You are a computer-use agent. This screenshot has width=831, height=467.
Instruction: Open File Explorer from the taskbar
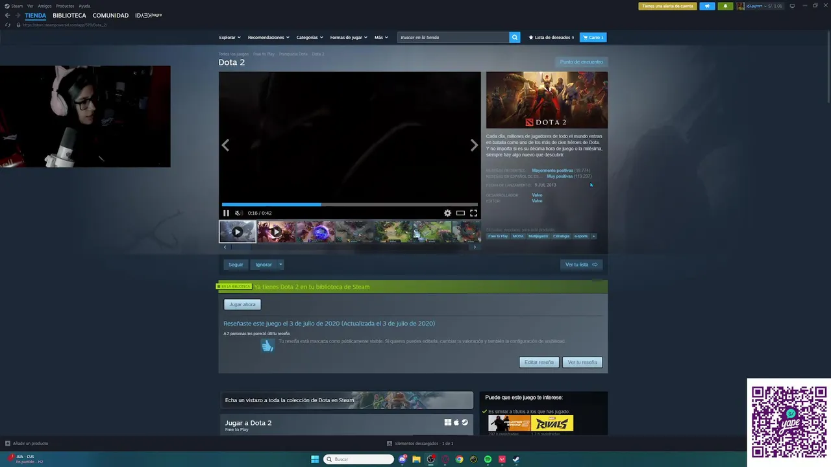417,459
